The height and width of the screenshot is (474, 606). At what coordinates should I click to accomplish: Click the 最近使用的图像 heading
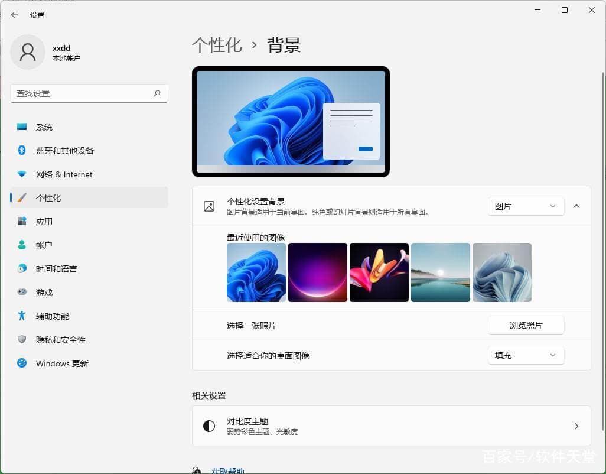pos(256,237)
